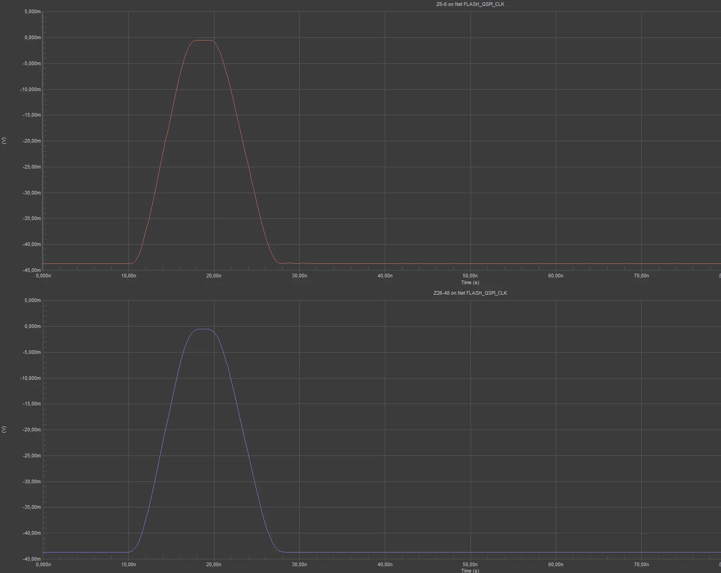
Task: Select the "(V)" axis label of the Z26-48 plot
Action: tap(4, 430)
